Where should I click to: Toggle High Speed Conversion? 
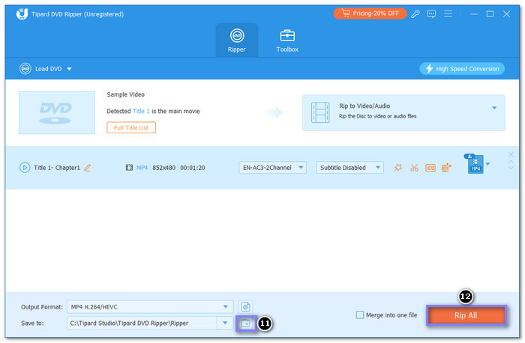(x=462, y=69)
